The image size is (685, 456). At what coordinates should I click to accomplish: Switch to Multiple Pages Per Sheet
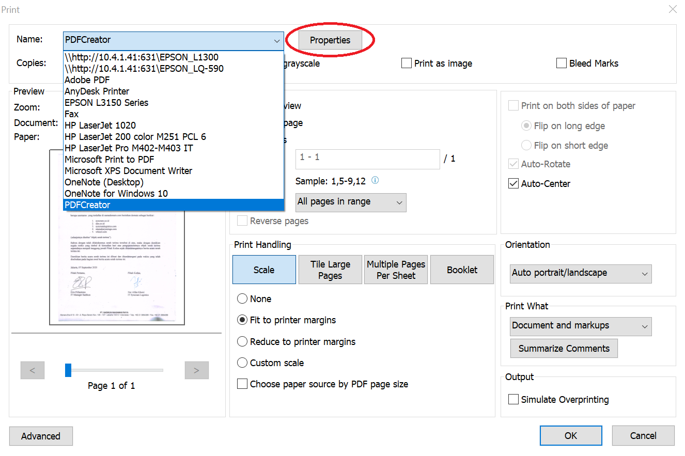point(396,270)
